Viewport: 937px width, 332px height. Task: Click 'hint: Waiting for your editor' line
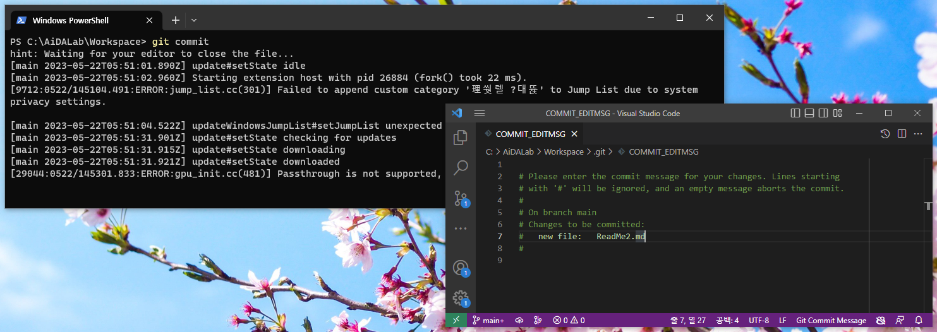[152, 54]
